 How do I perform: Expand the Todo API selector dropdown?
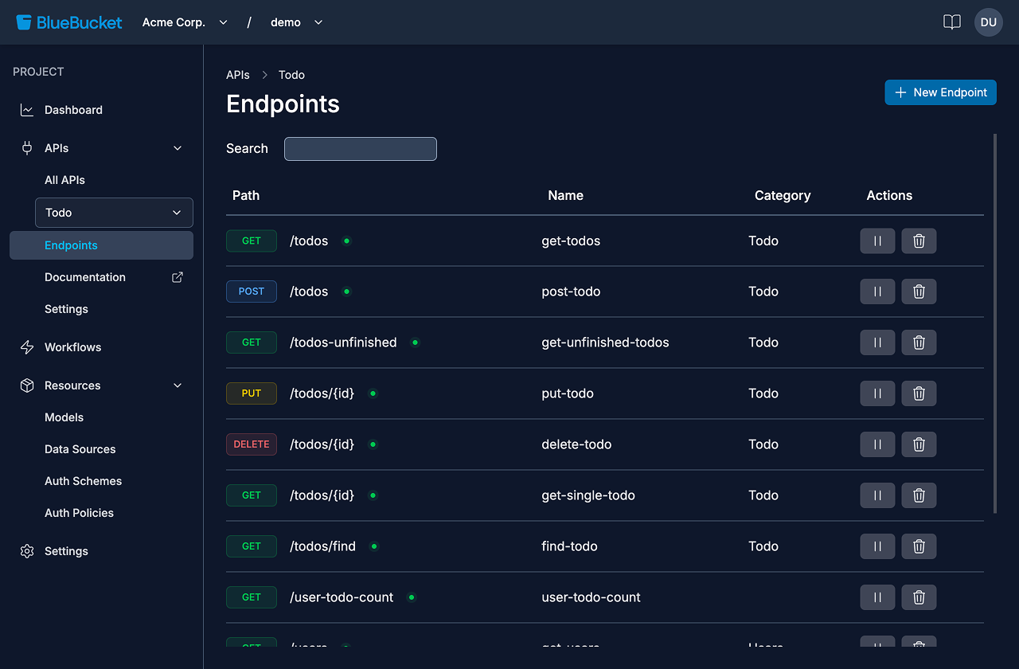click(x=177, y=213)
